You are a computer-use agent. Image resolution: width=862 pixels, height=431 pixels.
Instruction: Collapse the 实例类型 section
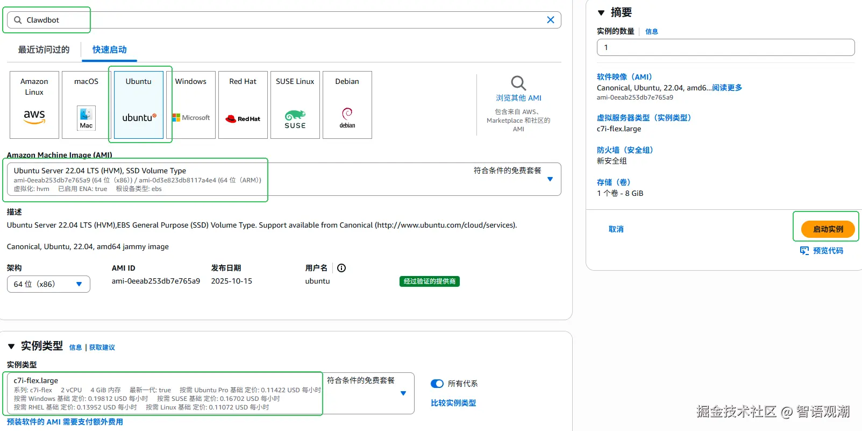click(x=11, y=347)
